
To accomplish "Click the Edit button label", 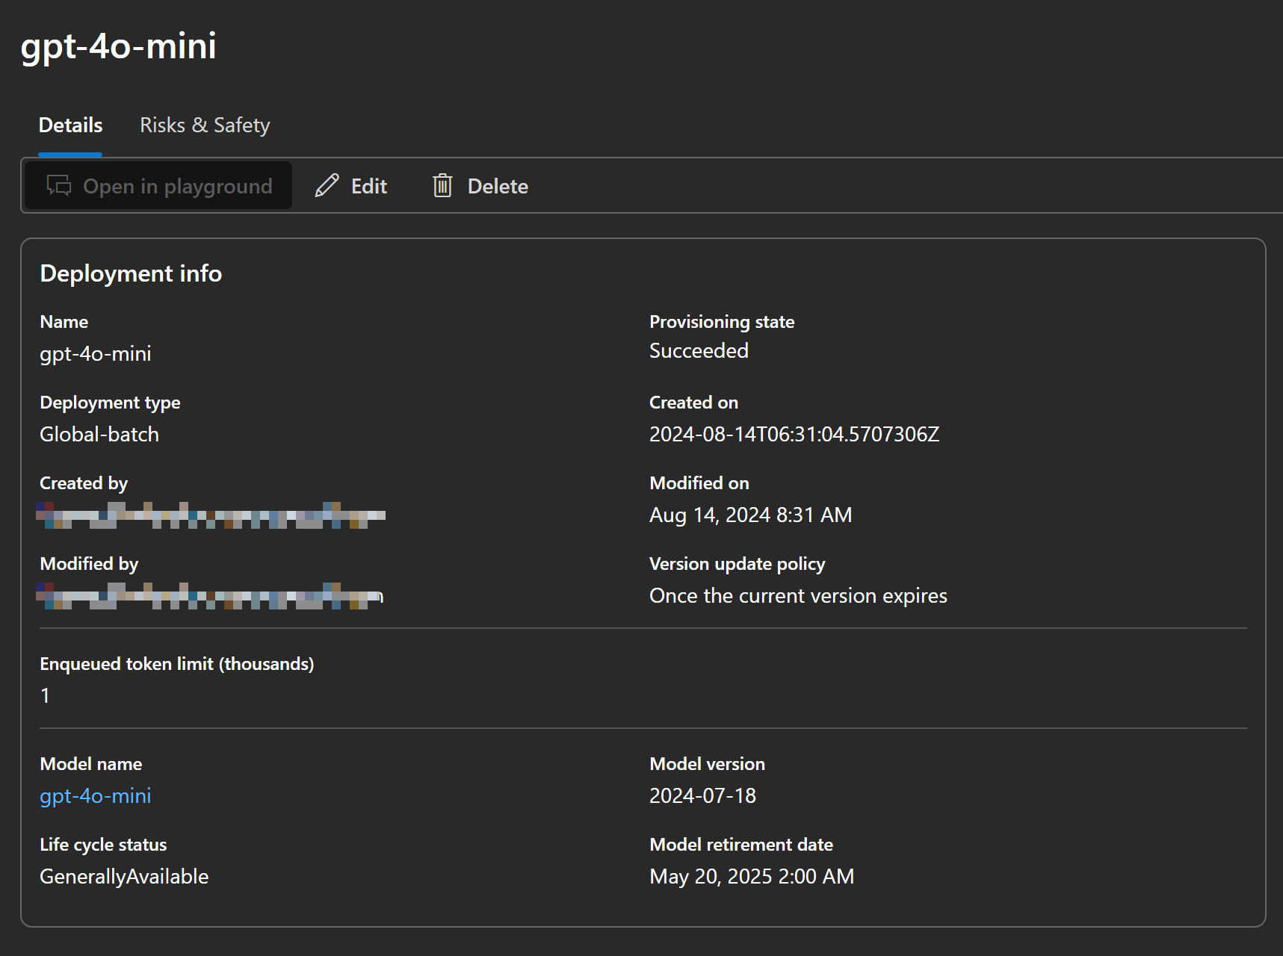I will click(369, 186).
